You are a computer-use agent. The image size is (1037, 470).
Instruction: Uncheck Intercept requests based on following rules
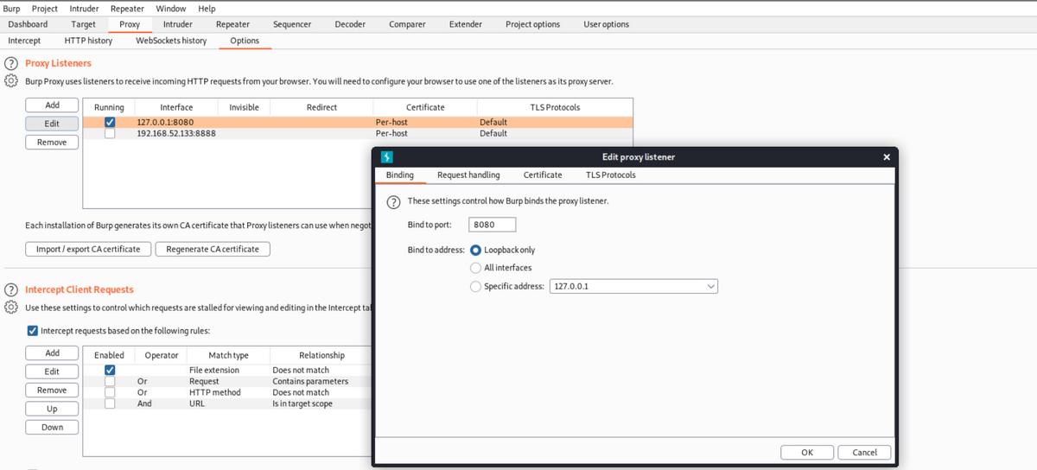tap(33, 331)
